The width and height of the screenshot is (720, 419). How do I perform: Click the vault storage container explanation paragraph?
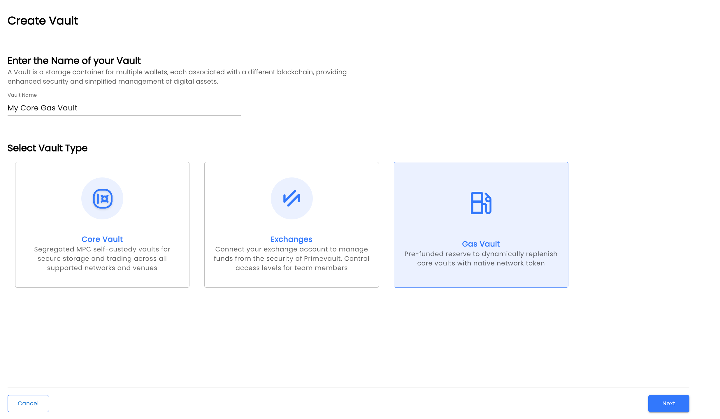[177, 77]
